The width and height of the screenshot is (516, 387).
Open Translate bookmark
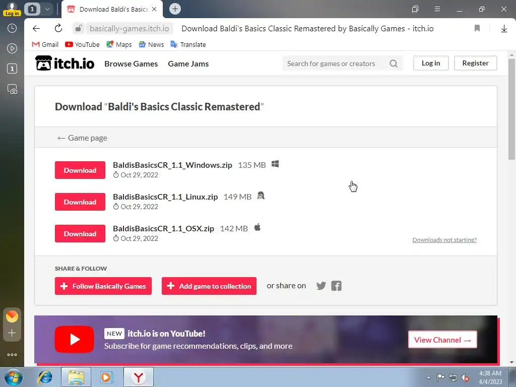pyautogui.click(x=188, y=44)
